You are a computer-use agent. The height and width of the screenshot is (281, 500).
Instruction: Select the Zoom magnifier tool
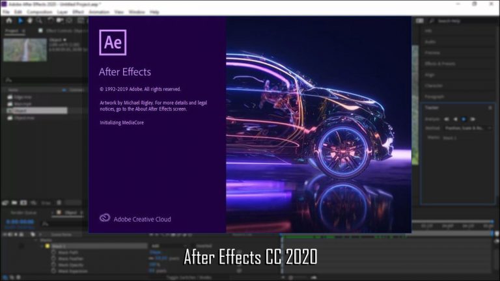38,20
